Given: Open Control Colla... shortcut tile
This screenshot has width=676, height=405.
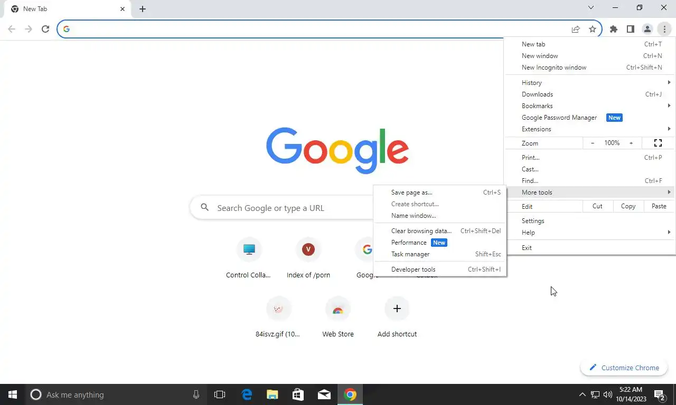Looking at the screenshot, I should (249, 257).
